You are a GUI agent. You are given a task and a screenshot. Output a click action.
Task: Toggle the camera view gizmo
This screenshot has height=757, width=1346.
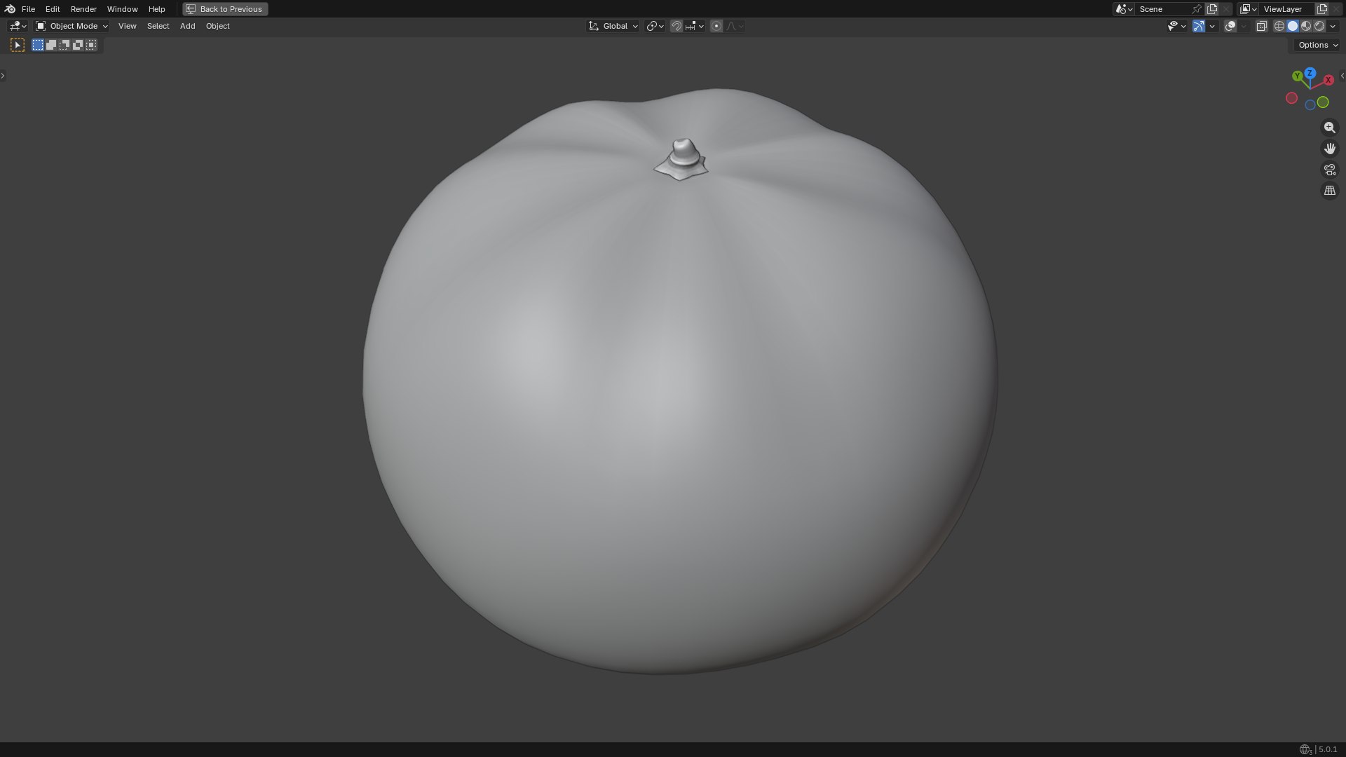coord(1329,170)
